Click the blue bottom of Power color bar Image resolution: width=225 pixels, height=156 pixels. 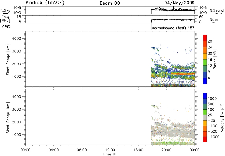(x=205, y=81)
